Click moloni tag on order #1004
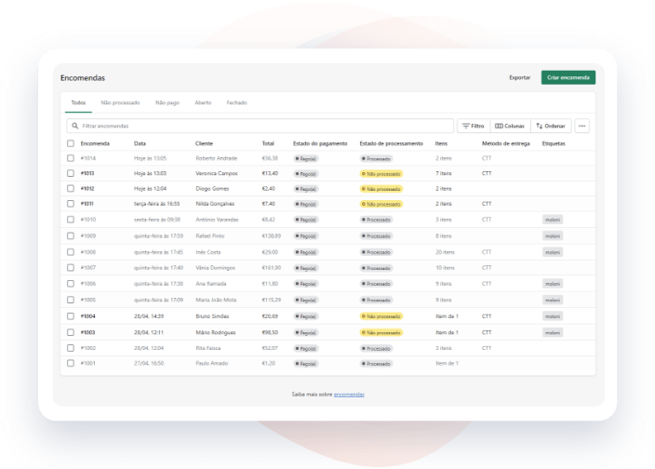Viewport: 655px width, 469px height. coord(553,316)
